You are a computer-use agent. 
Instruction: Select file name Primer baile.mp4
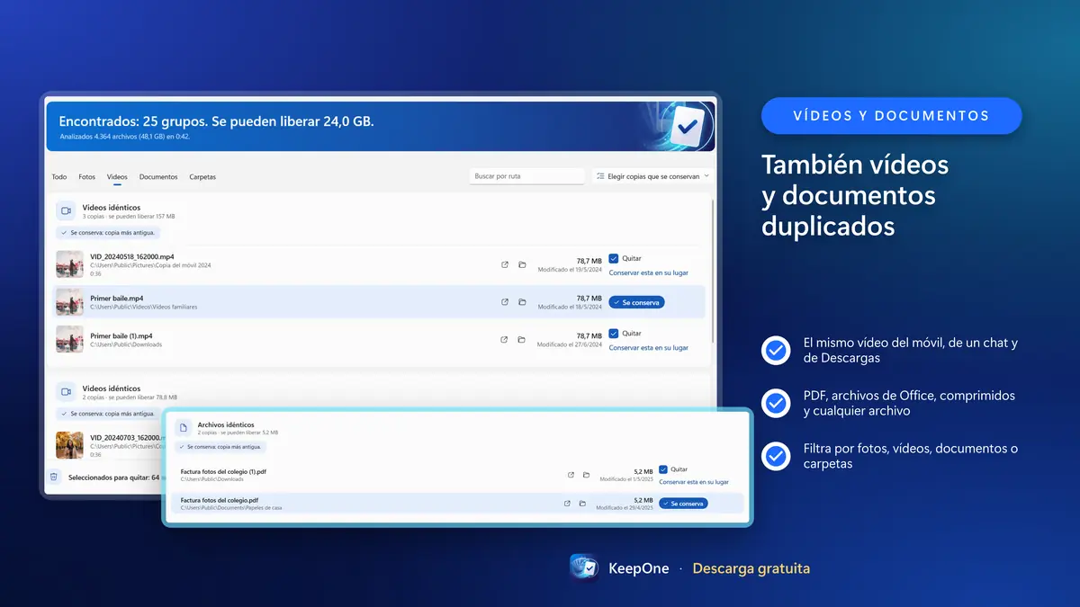[x=117, y=298]
